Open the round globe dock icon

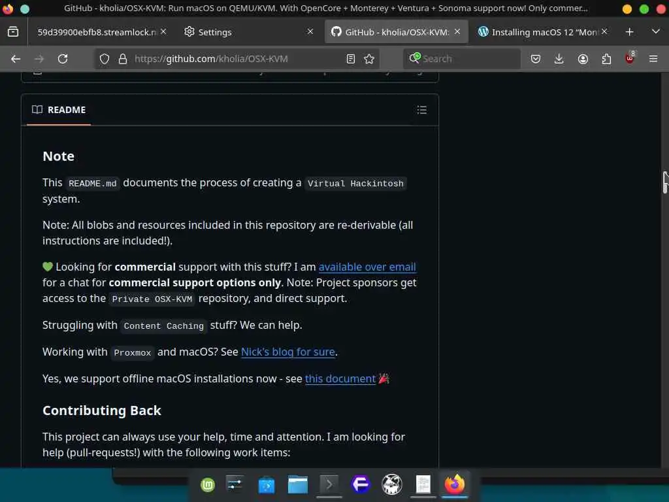tap(392, 484)
